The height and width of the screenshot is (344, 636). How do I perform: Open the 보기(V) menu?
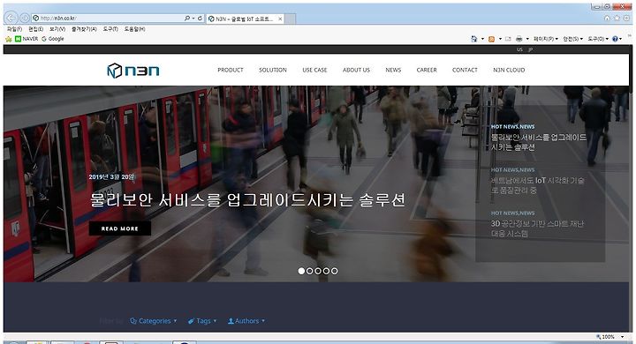click(57, 29)
